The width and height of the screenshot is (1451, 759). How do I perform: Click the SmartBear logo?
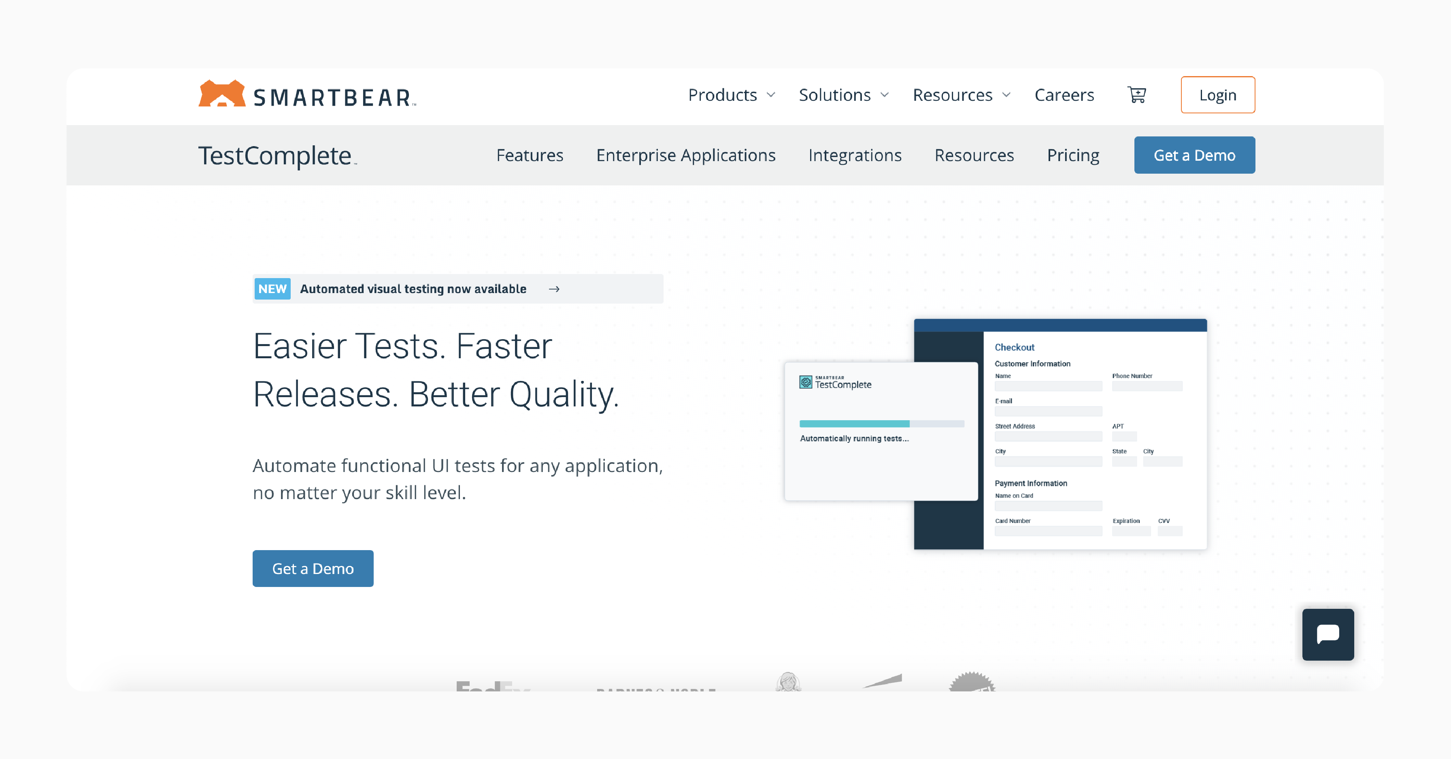(x=307, y=94)
